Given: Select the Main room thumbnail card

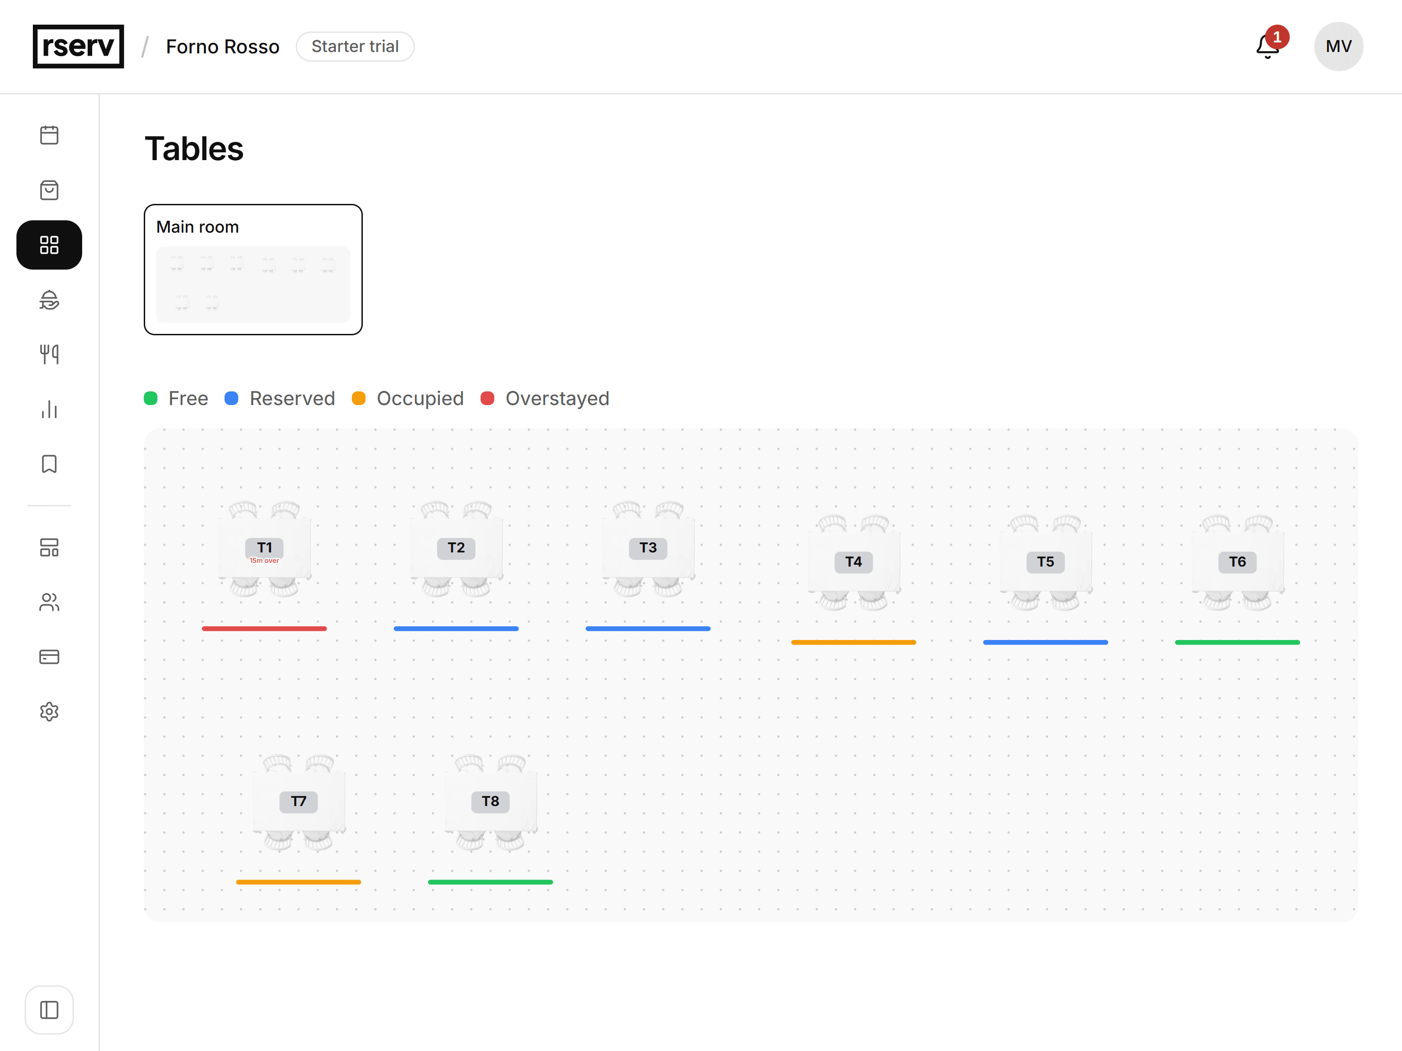Looking at the screenshot, I should coord(253,269).
